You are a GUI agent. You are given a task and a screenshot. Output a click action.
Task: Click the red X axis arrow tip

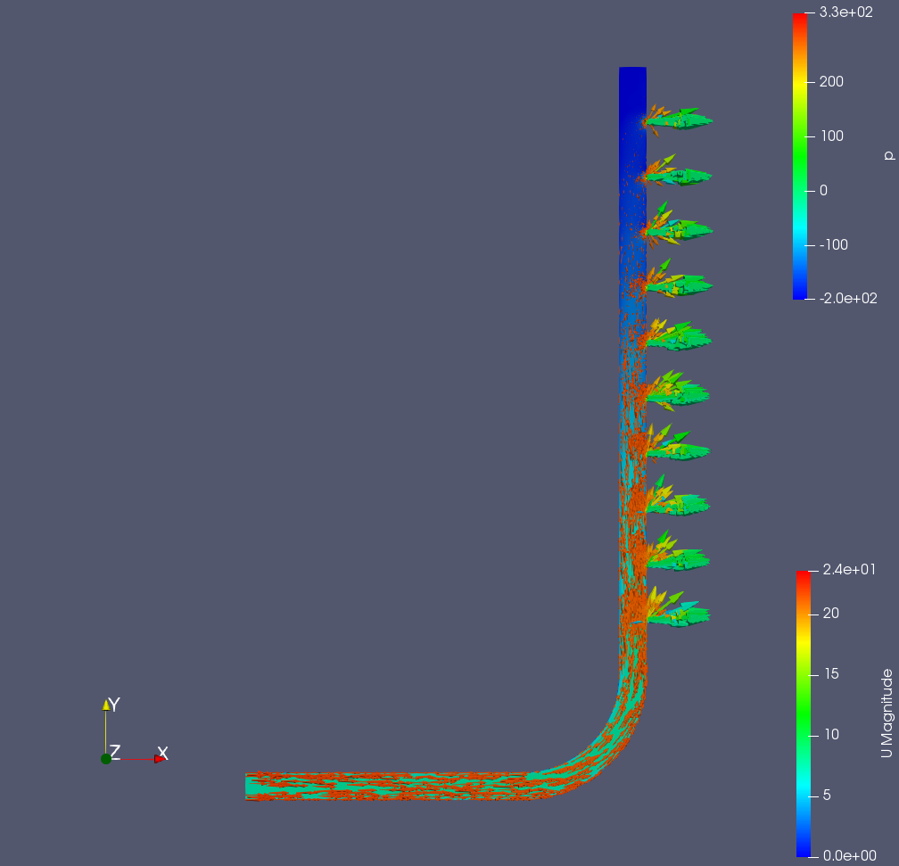(x=160, y=759)
